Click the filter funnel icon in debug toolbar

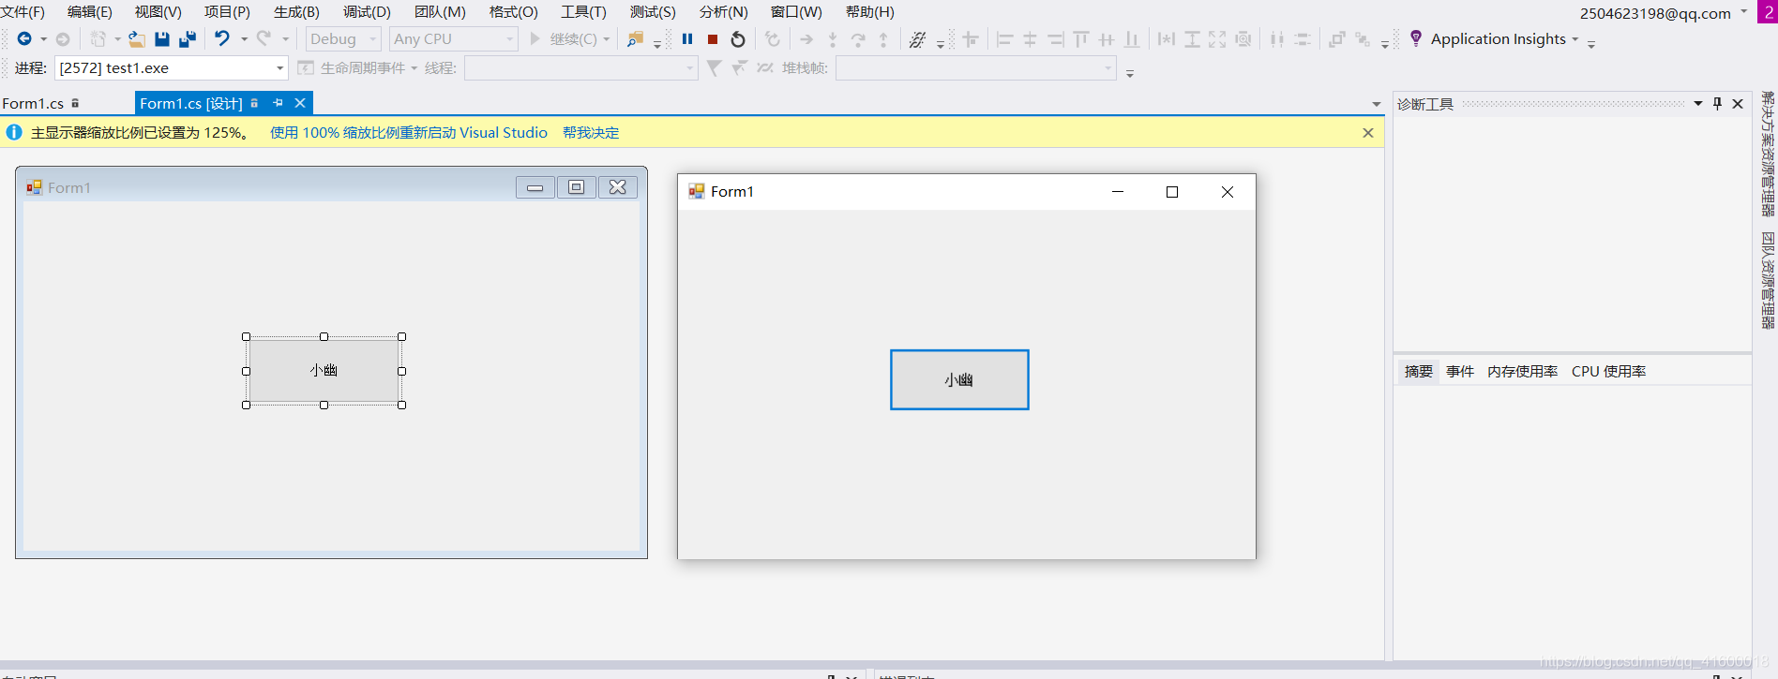point(714,68)
